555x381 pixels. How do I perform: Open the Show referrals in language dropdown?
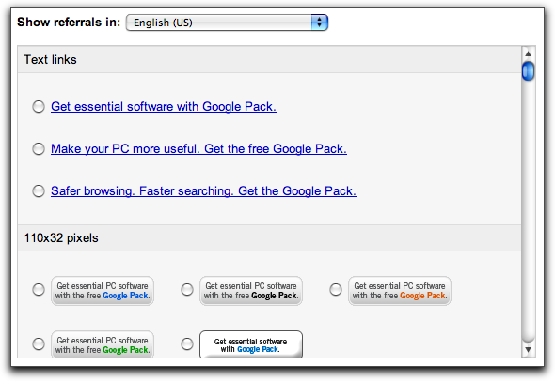[x=227, y=23]
